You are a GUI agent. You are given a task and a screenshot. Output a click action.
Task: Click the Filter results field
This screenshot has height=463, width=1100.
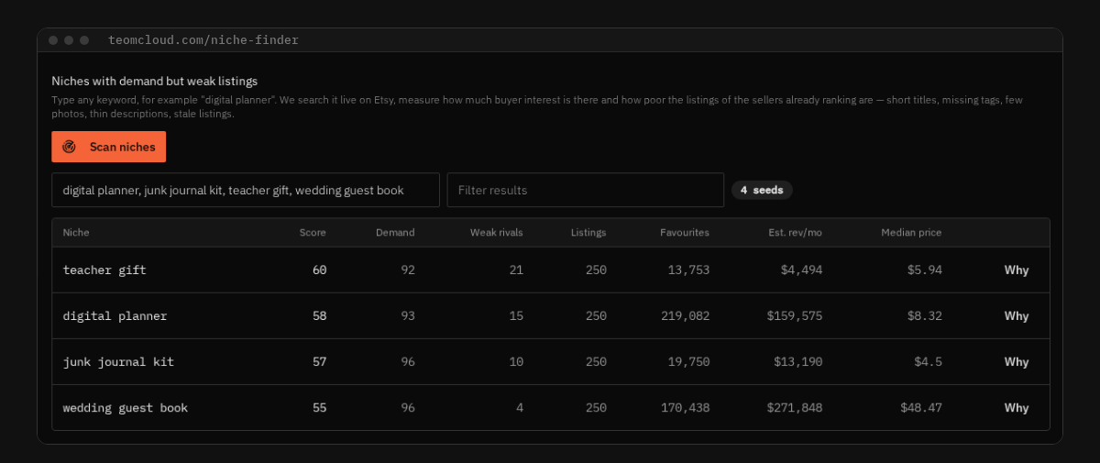point(586,191)
